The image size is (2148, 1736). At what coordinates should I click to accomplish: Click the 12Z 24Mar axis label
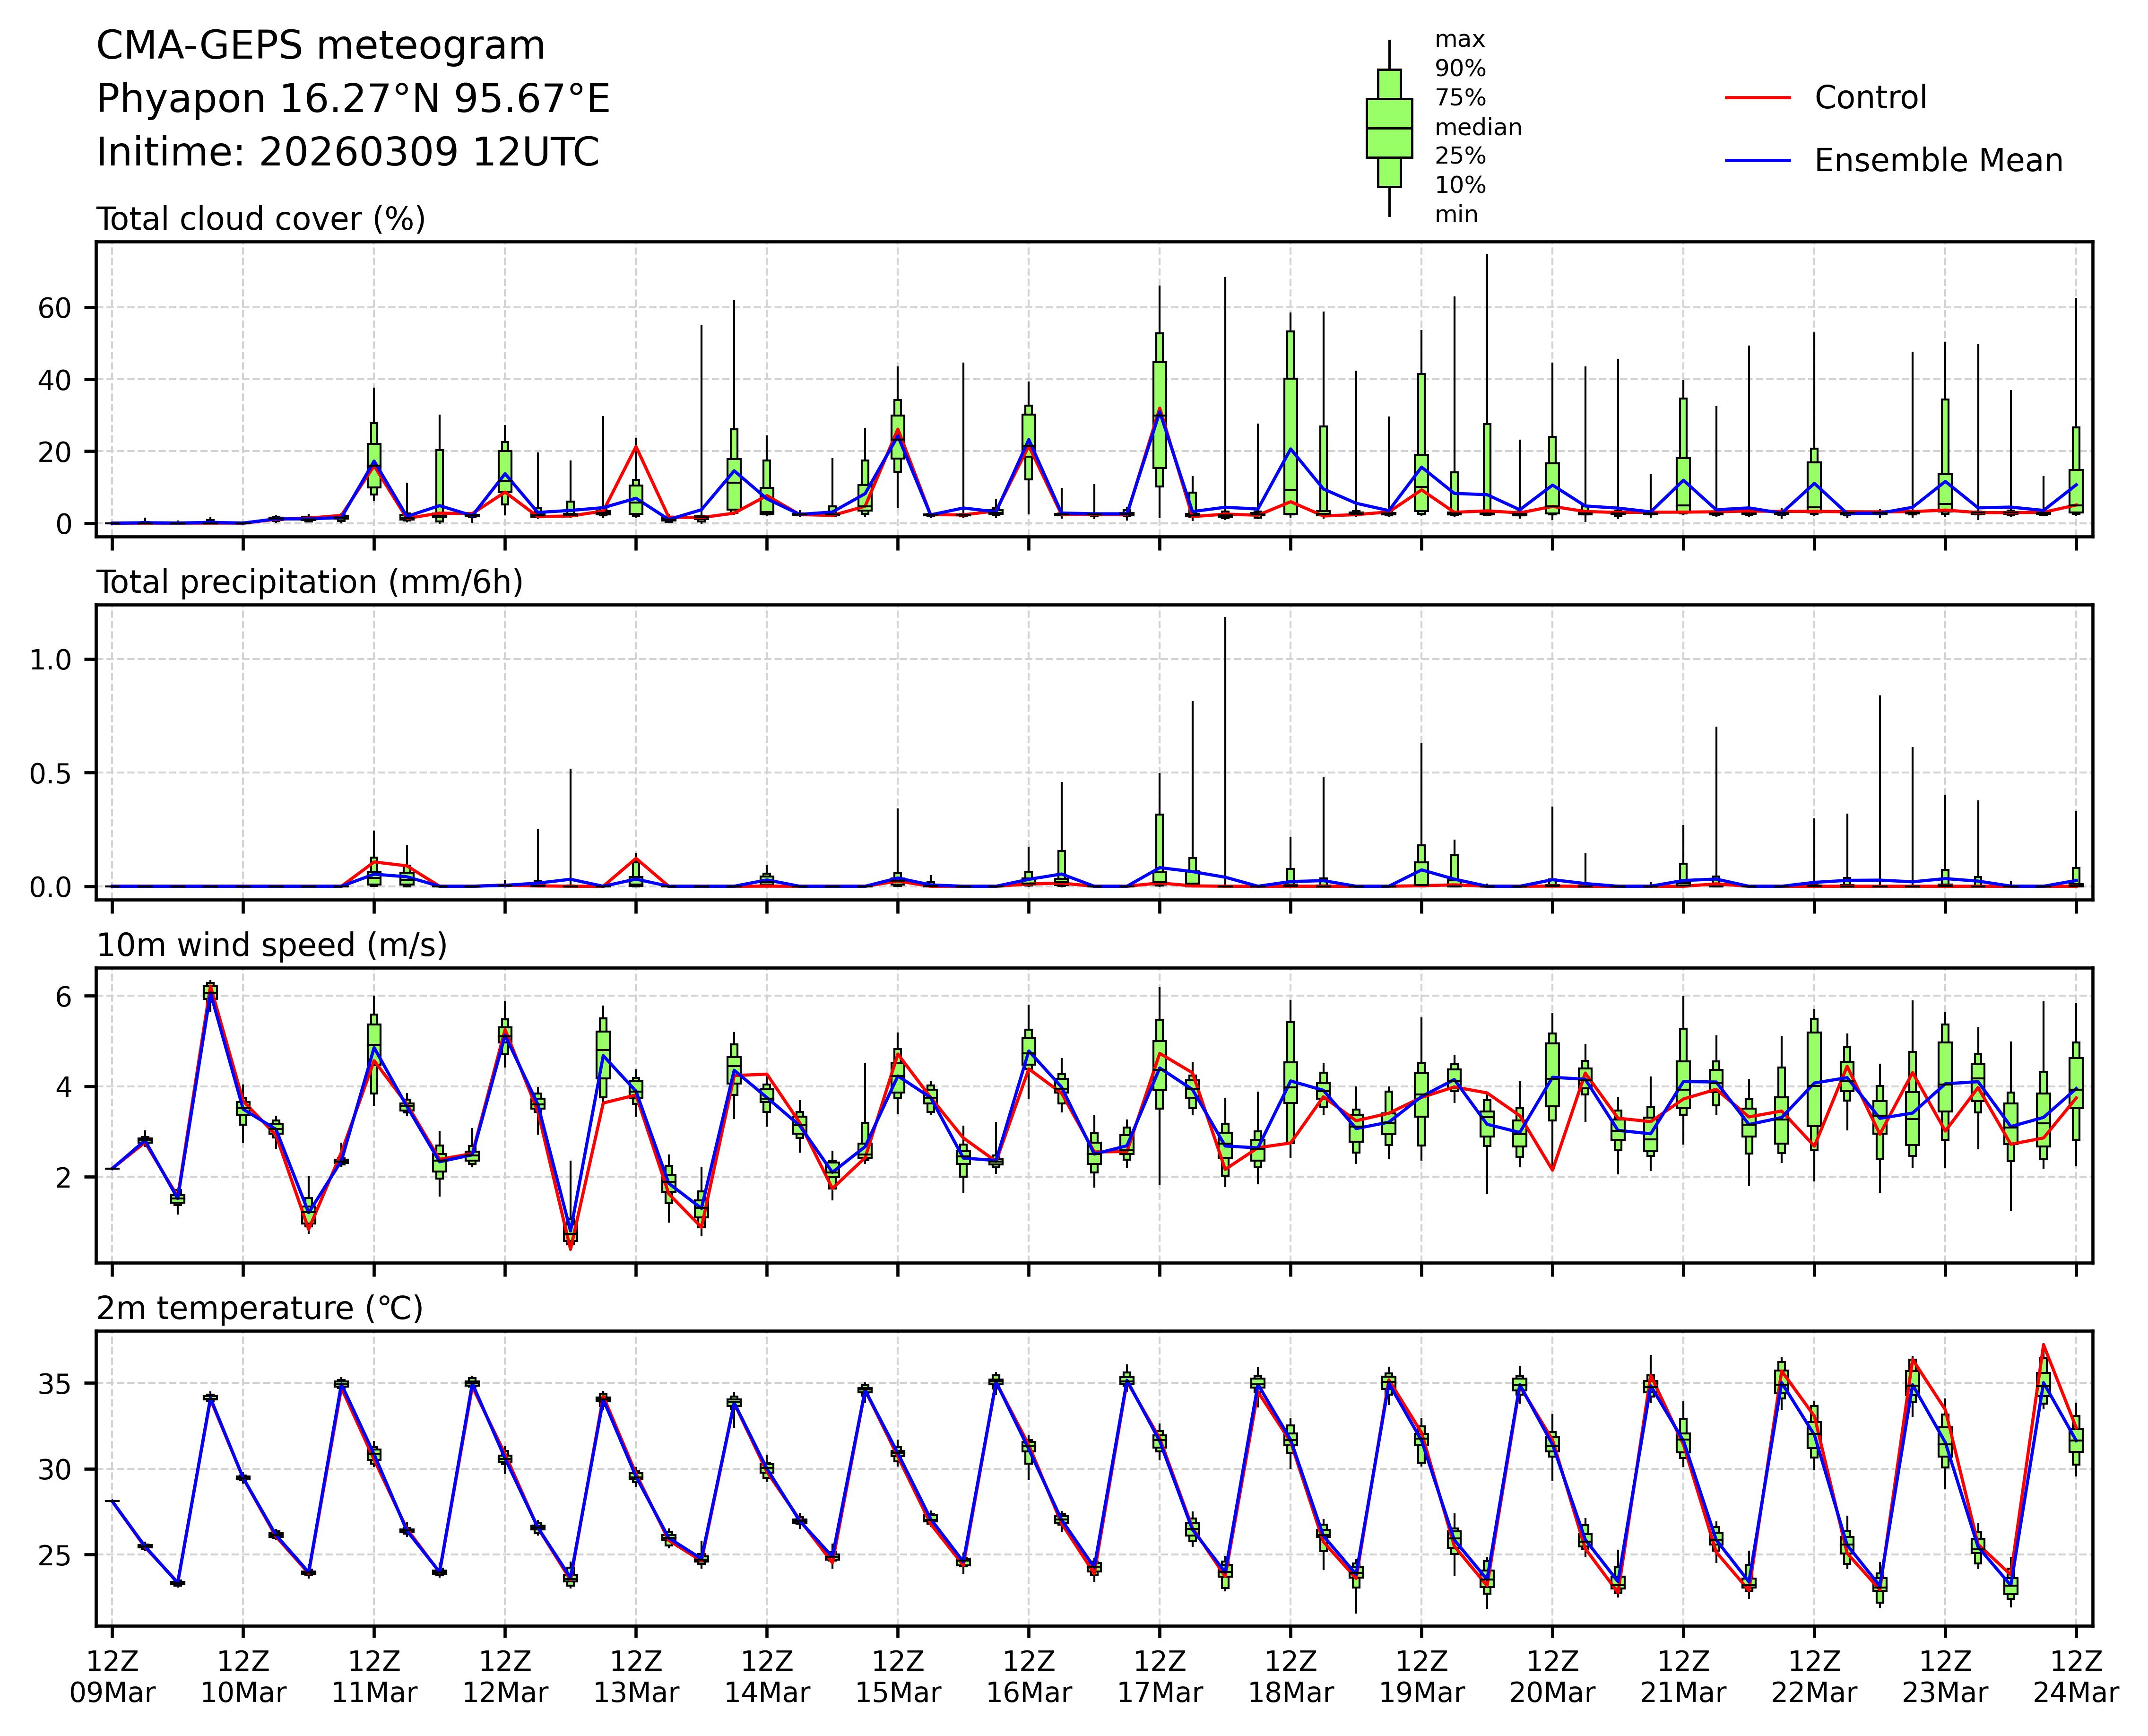coord(2075,1676)
